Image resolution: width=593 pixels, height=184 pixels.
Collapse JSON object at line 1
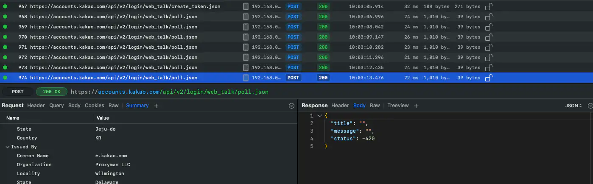[319, 116]
